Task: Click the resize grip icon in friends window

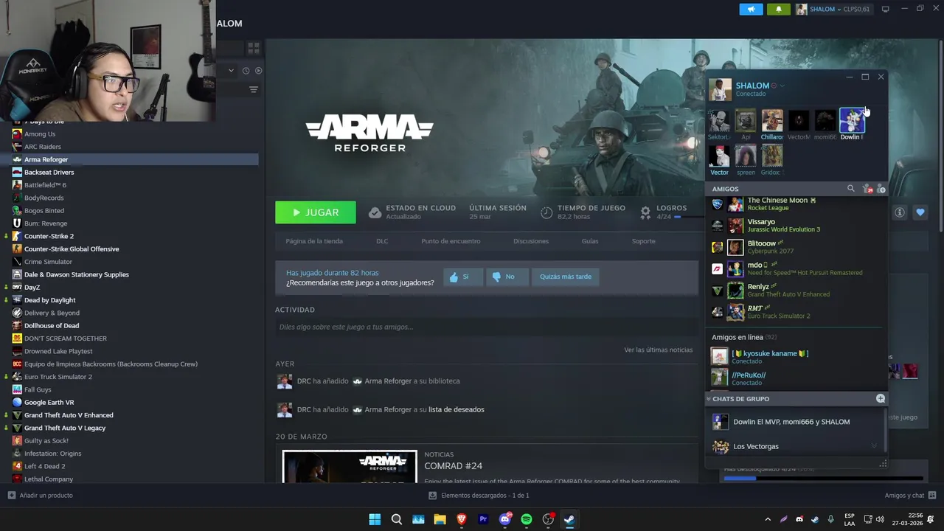Action: pos(883,464)
